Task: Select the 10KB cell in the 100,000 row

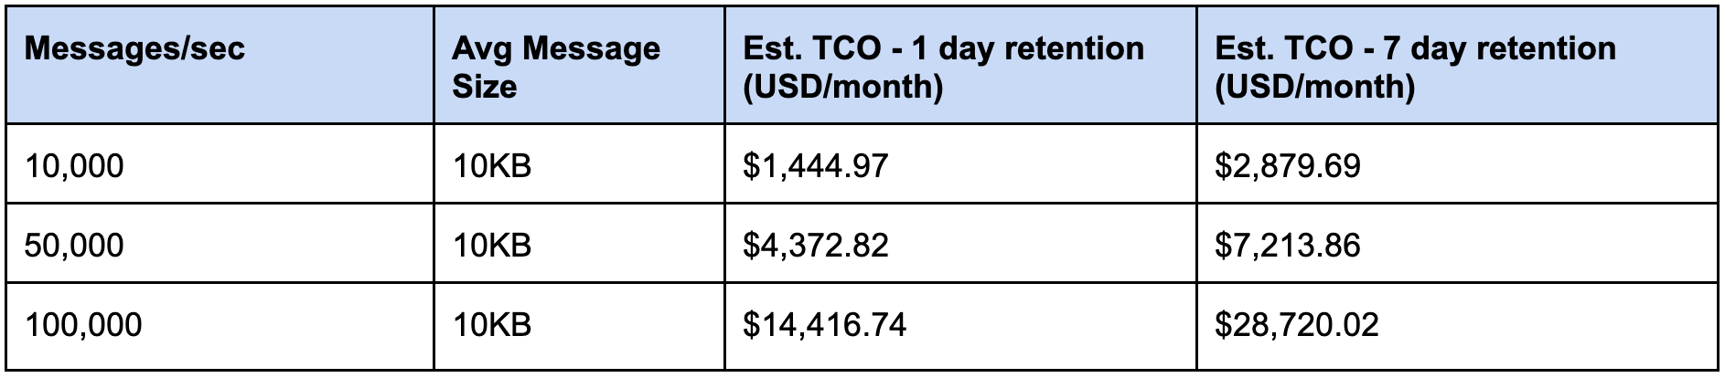Action: click(492, 325)
